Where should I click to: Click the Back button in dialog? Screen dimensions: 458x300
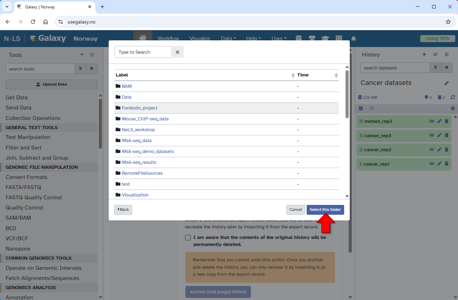tap(123, 210)
